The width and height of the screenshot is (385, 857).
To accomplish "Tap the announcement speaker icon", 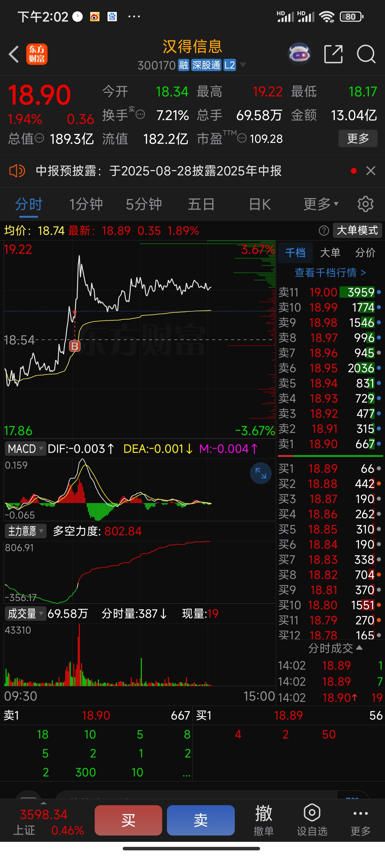I will tap(17, 171).
